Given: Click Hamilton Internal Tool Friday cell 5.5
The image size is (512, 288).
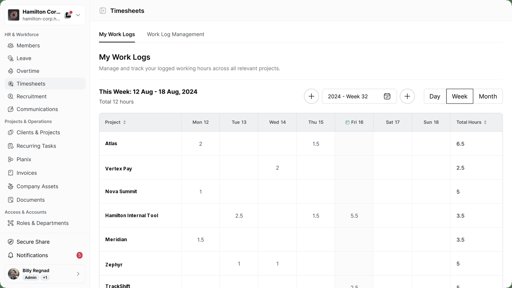Looking at the screenshot, I should point(354,216).
